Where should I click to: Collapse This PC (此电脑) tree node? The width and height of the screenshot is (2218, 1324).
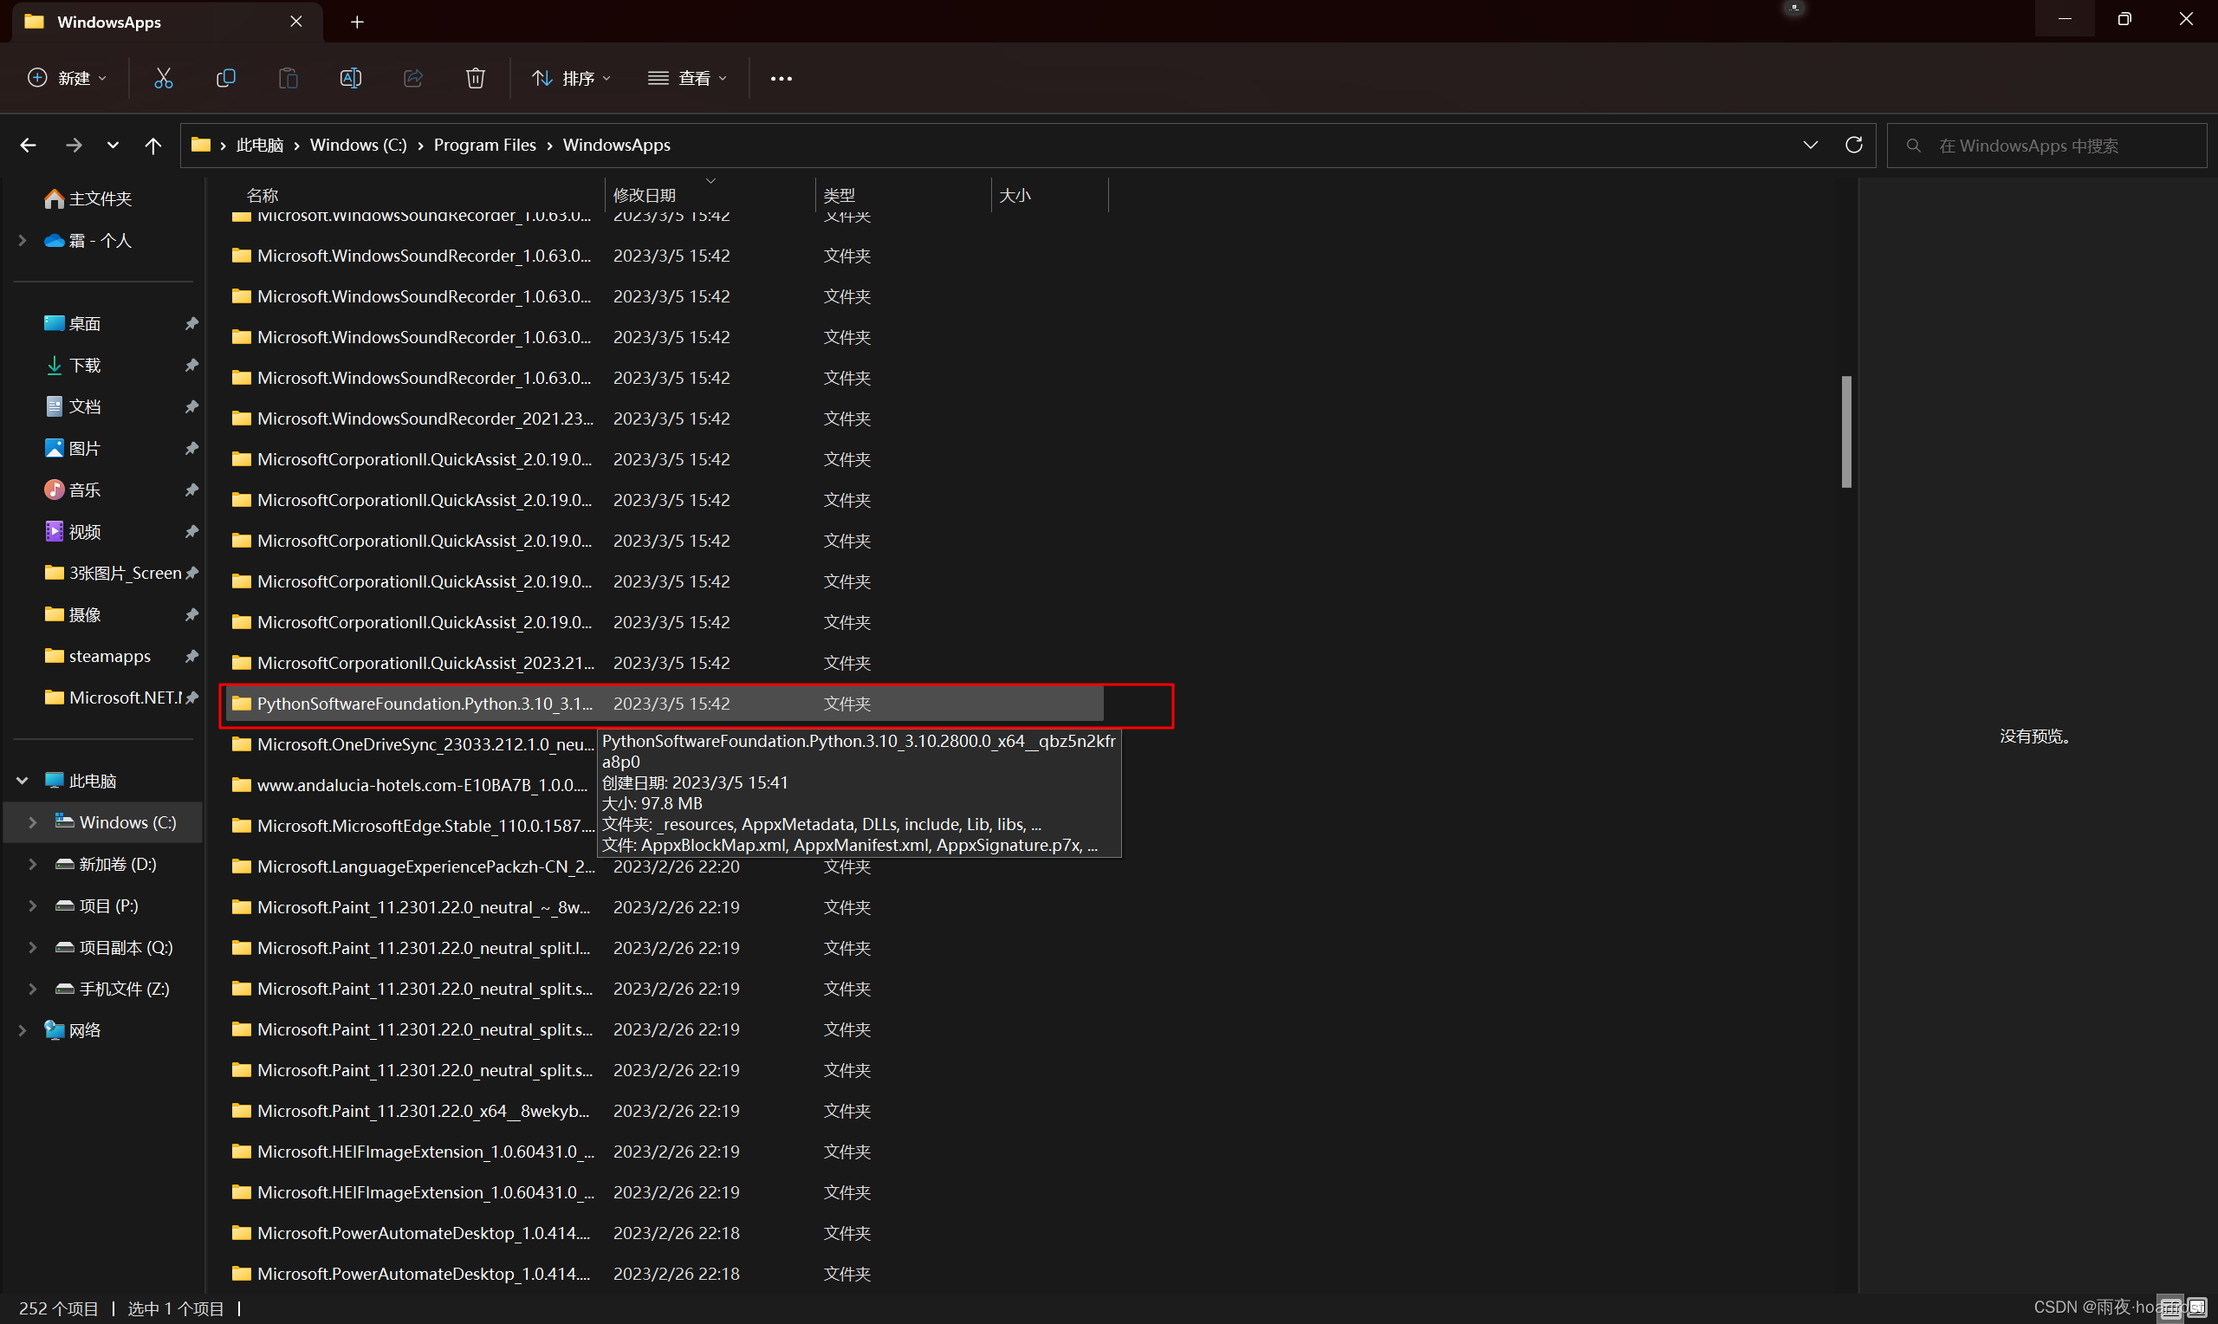23,781
